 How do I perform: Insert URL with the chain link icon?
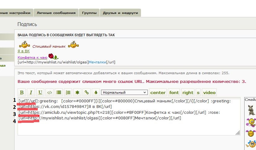[87, 92]
